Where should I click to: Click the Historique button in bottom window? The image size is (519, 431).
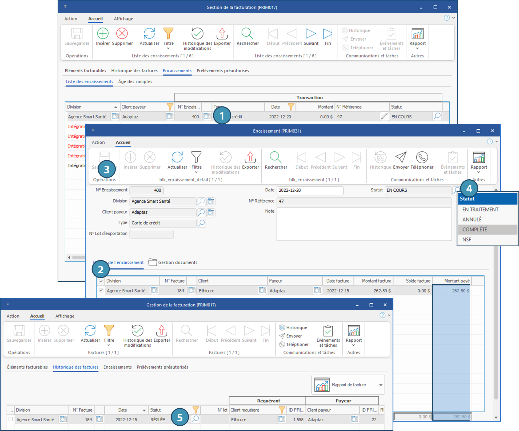click(x=293, y=327)
